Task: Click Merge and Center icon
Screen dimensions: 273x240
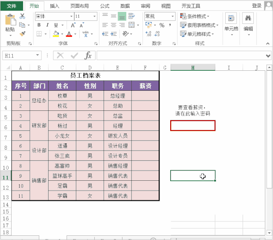Action: (x=131, y=25)
